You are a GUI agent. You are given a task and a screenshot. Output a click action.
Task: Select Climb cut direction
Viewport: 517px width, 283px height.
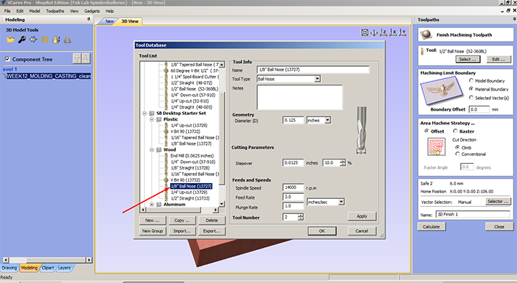[457, 147]
